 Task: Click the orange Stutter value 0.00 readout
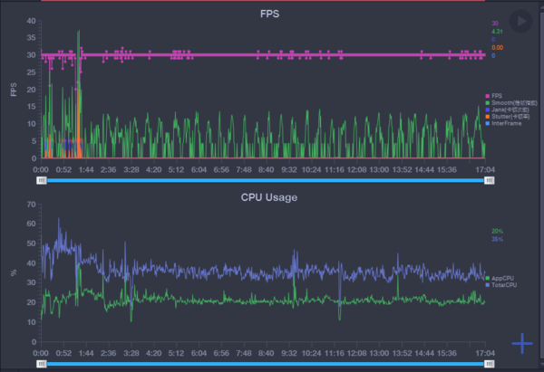pos(497,48)
